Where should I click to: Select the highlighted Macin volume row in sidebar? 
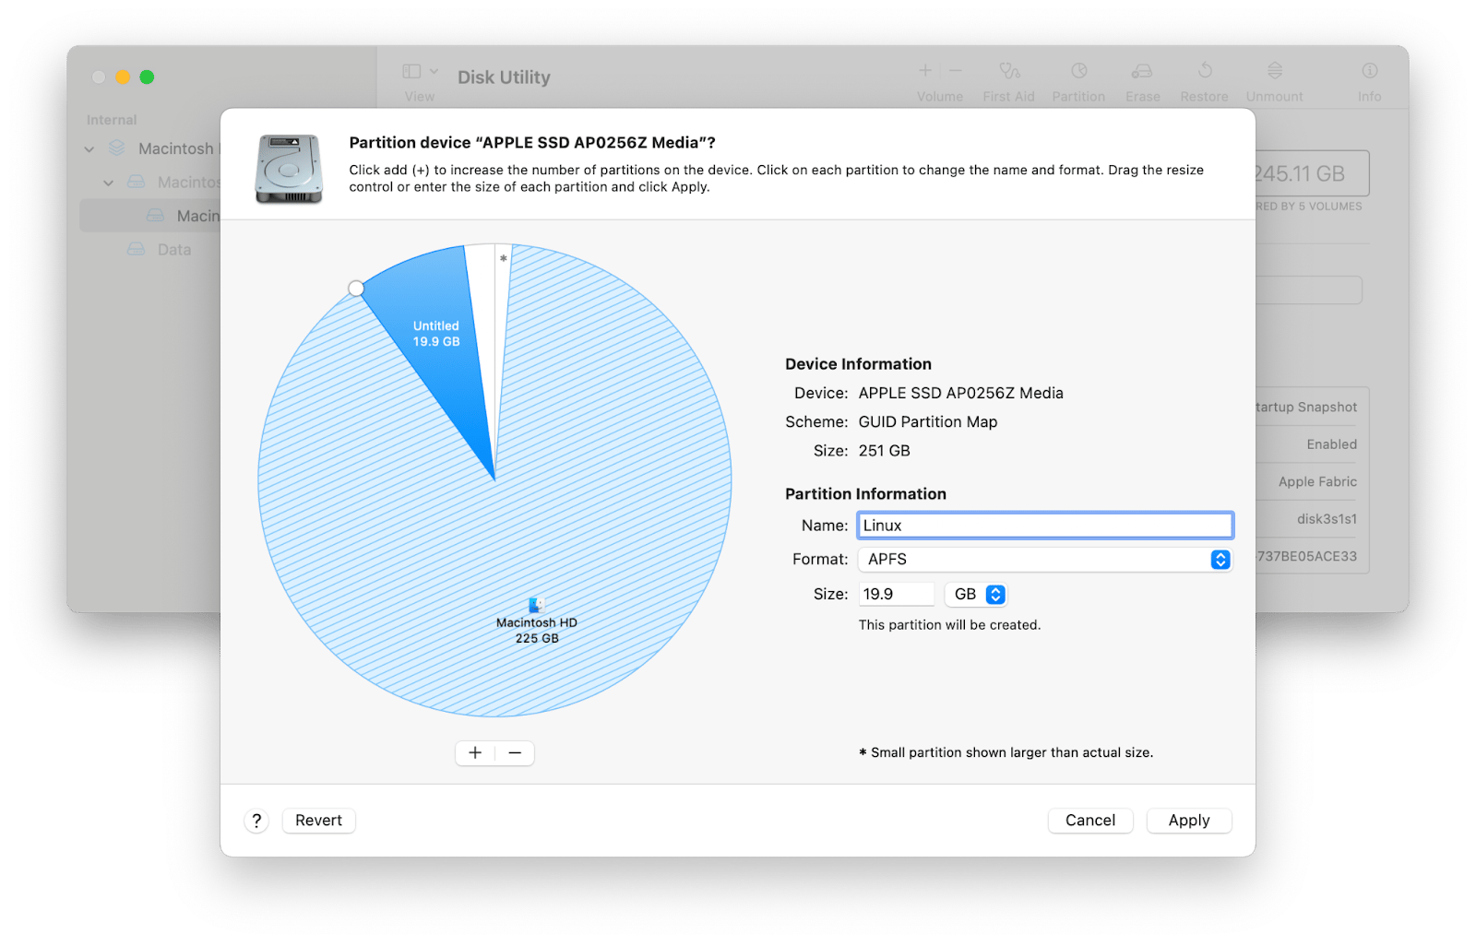[x=150, y=216]
